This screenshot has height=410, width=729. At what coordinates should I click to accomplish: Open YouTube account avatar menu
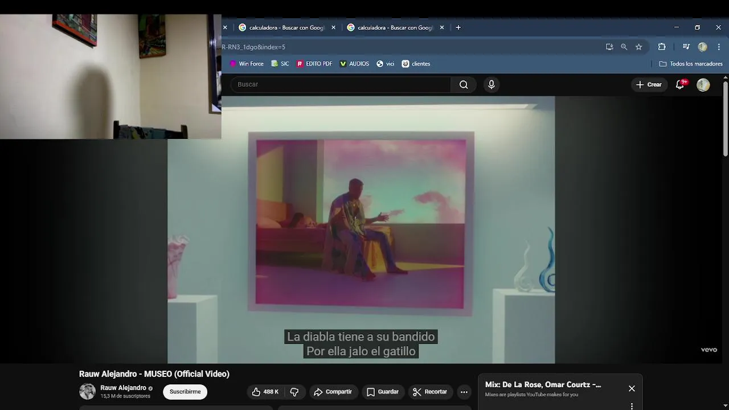pos(703,84)
